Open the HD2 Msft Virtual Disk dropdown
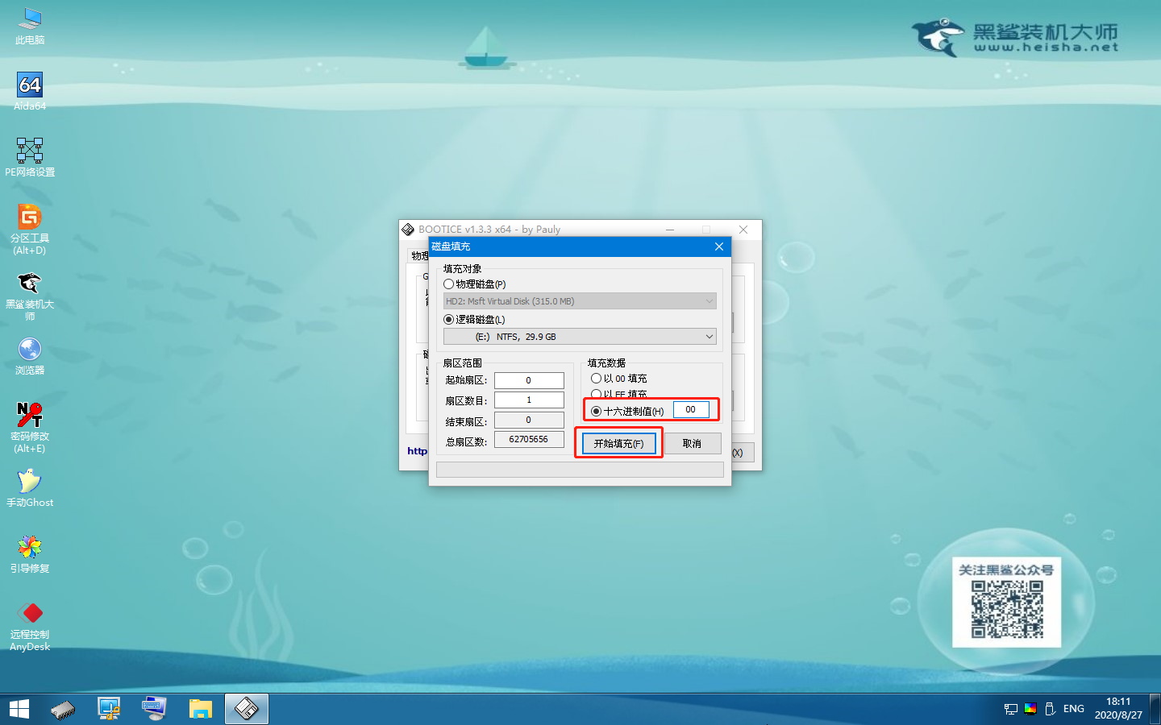This screenshot has width=1161, height=725. [x=580, y=301]
